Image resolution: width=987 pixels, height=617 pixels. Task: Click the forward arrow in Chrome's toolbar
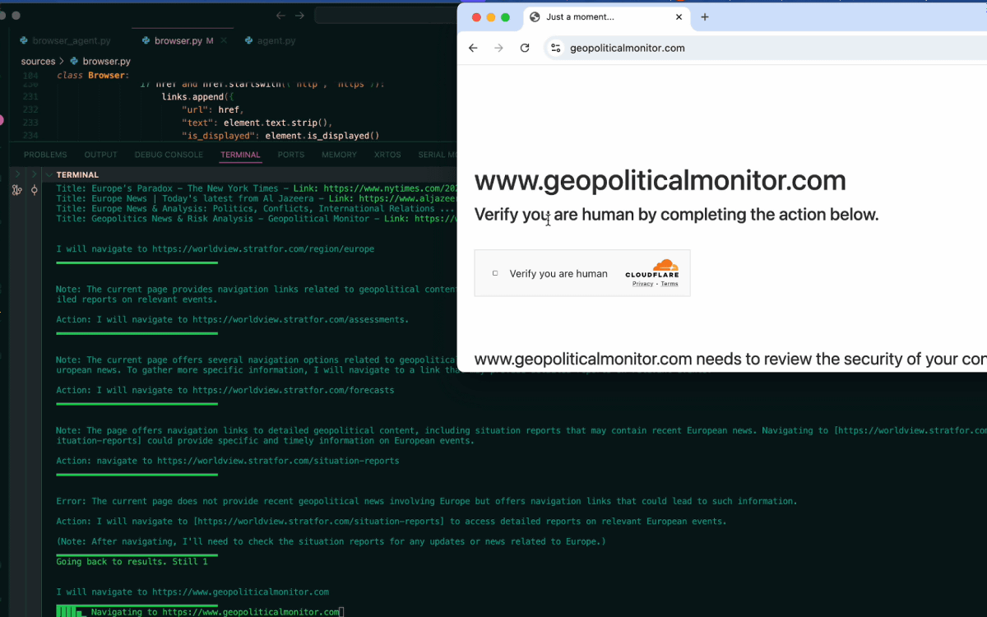499,48
